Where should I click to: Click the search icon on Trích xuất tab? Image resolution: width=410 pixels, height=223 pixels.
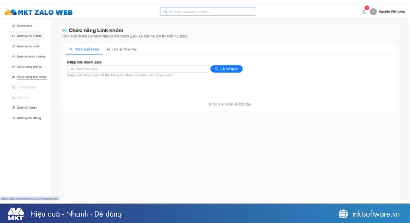[71, 49]
